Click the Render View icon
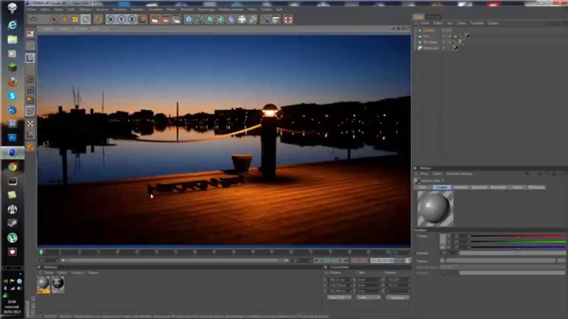568x319 pixels. point(154,19)
